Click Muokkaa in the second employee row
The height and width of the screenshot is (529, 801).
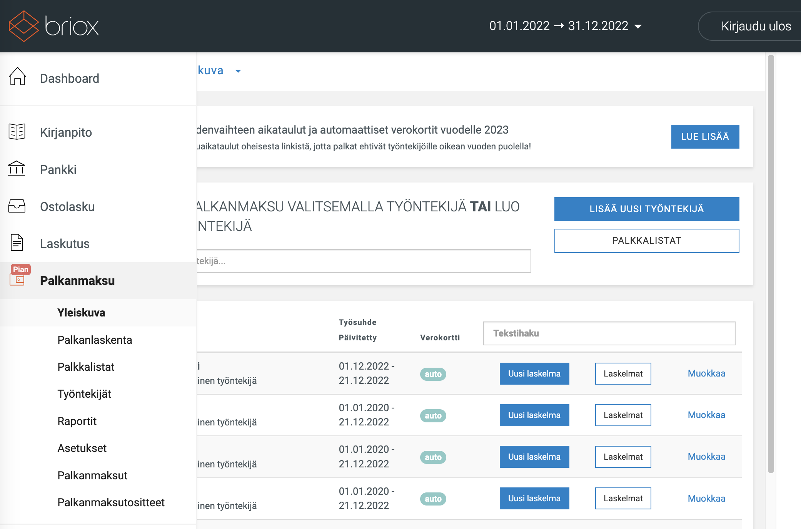(x=706, y=415)
